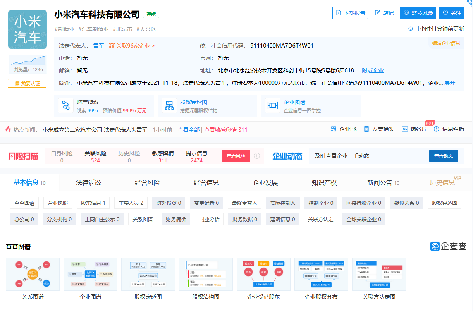The width and height of the screenshot is (473, 311).
Task: Switch to 知识产权 tab
Action: coord(324,182)
